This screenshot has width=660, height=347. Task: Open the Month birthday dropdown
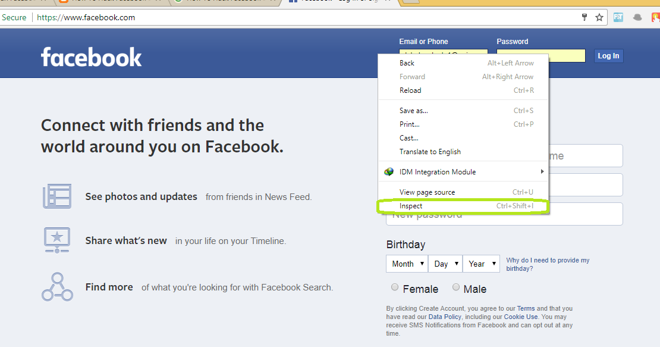407,264
